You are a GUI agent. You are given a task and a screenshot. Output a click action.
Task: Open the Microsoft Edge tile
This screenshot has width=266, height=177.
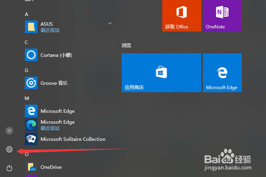(x=222, y=73)
